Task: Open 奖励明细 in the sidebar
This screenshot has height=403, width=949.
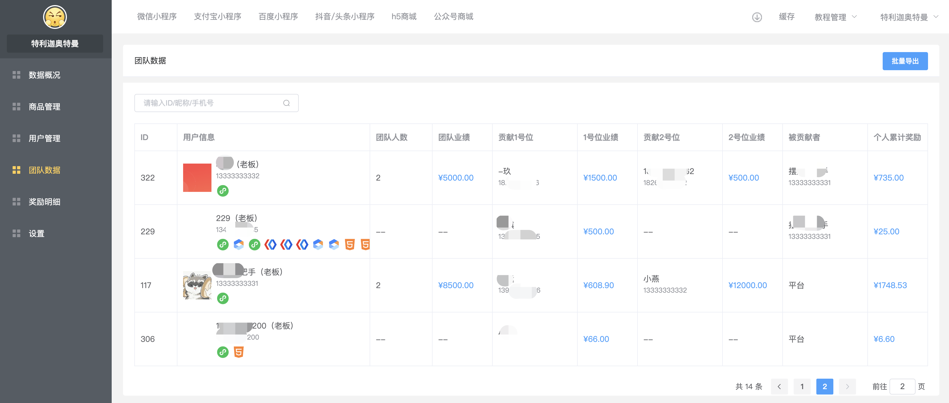Action: click(x=44, y=202)
